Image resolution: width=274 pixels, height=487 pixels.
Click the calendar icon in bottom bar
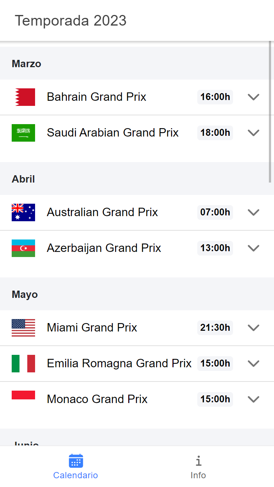(76, 461)
